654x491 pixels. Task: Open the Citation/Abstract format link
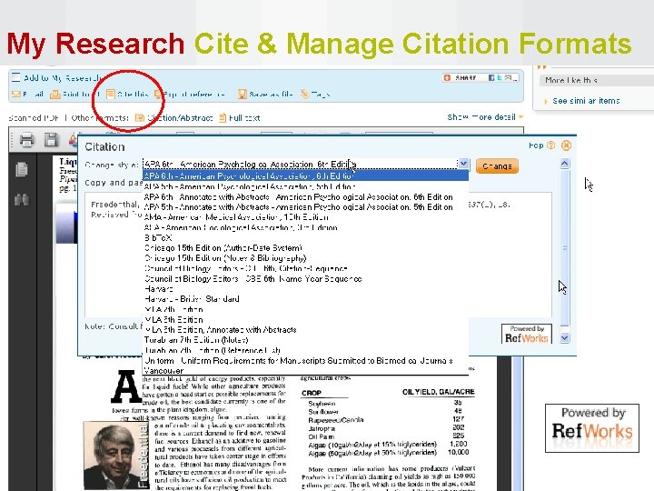[173, 118]
